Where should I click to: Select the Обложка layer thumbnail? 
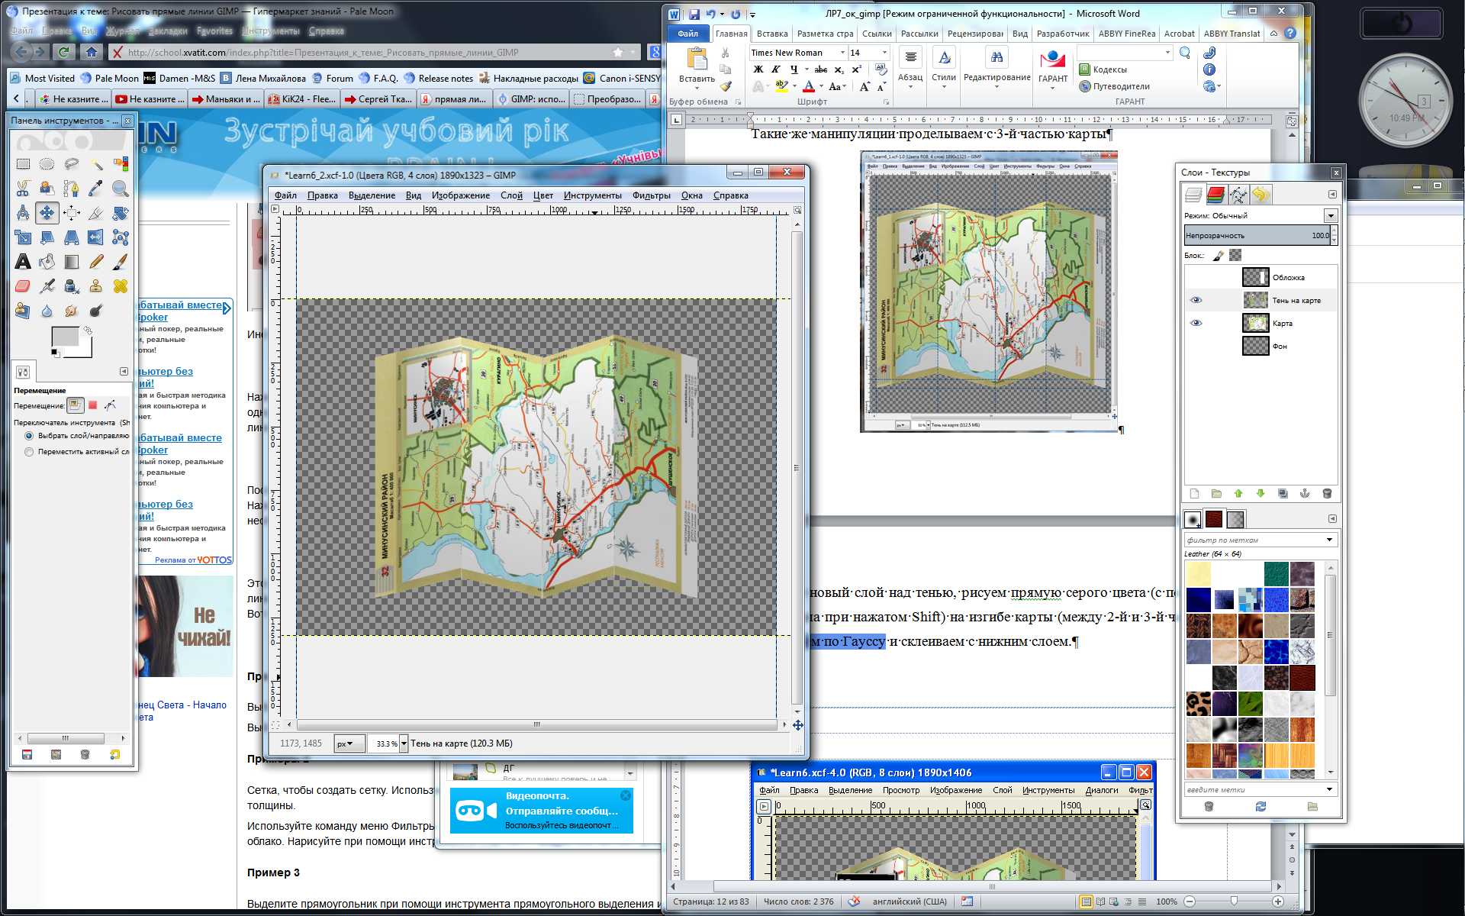click(x=1255, y=277)
